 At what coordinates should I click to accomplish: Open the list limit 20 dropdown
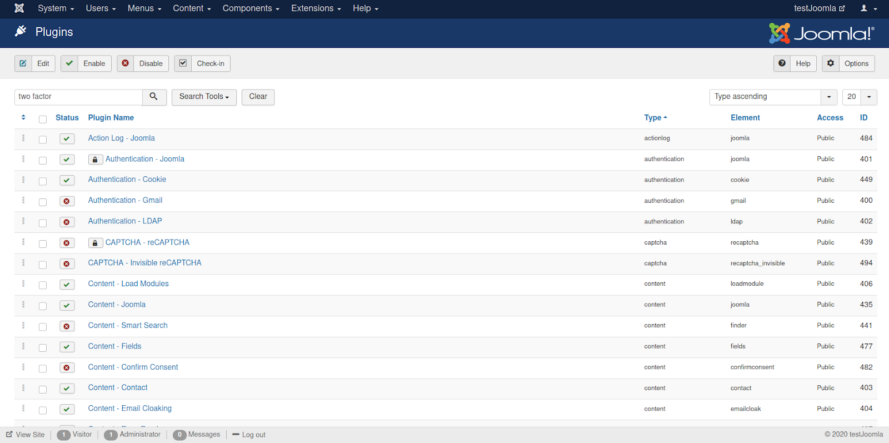click(860, 97)
